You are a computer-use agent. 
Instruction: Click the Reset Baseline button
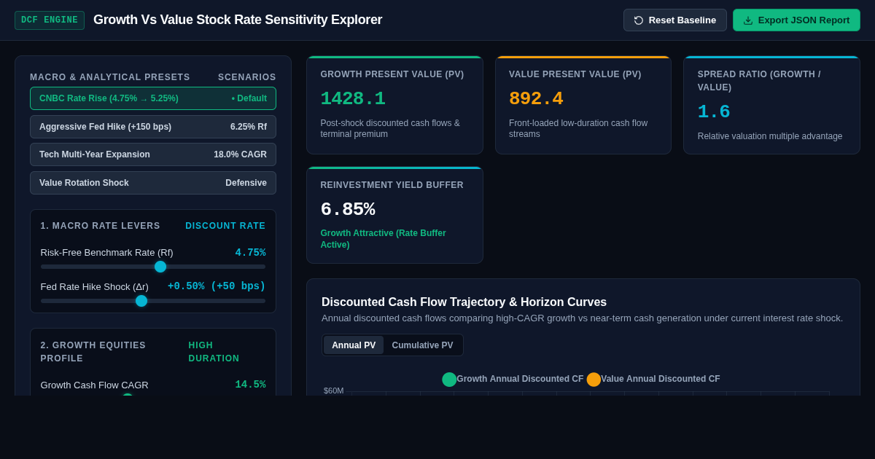point(675,20)
